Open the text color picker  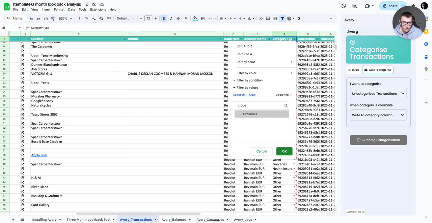point(186,19)
